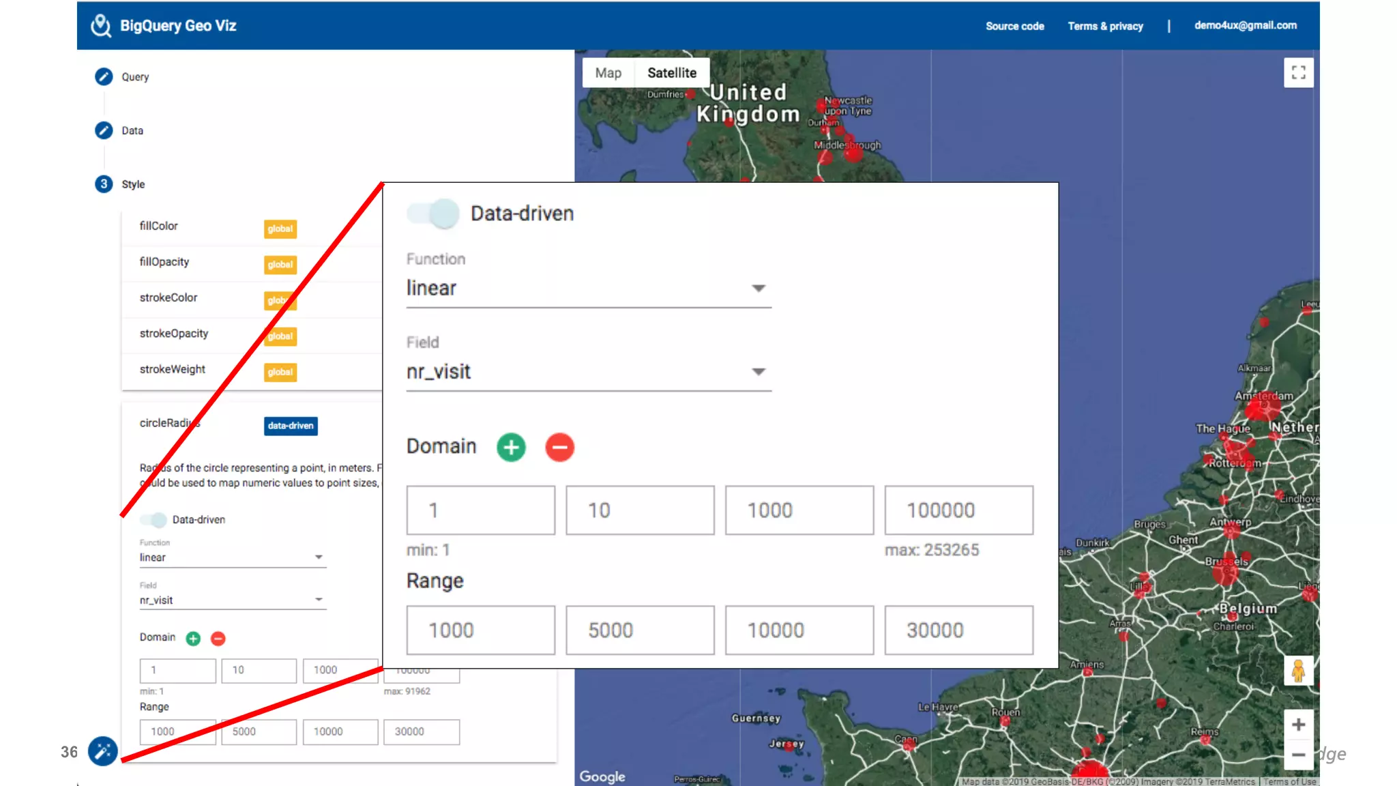Click the Query step pencil icon
This screenshot has height=786, width=1397.
[104, 76]
